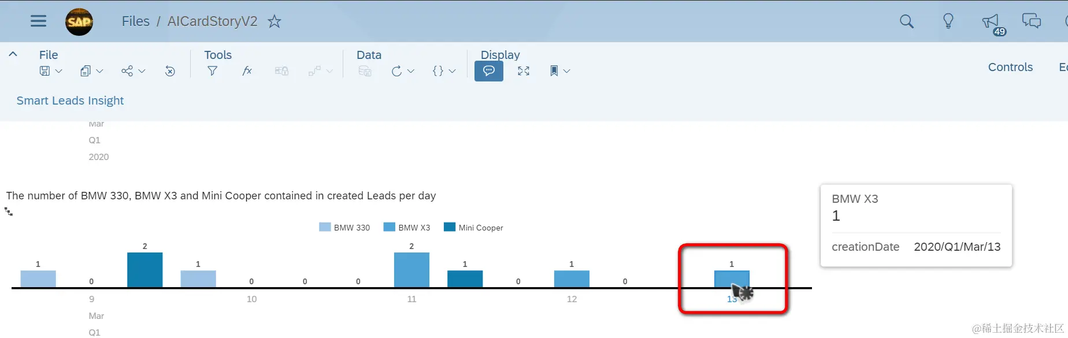1068x338 pixels.
Task: Open the search magnifier icon
Action: point(907,21)
